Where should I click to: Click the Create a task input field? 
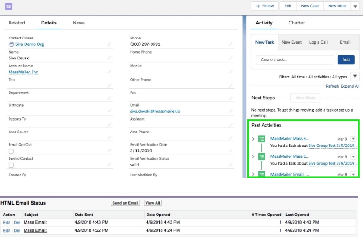coord(294,59)
